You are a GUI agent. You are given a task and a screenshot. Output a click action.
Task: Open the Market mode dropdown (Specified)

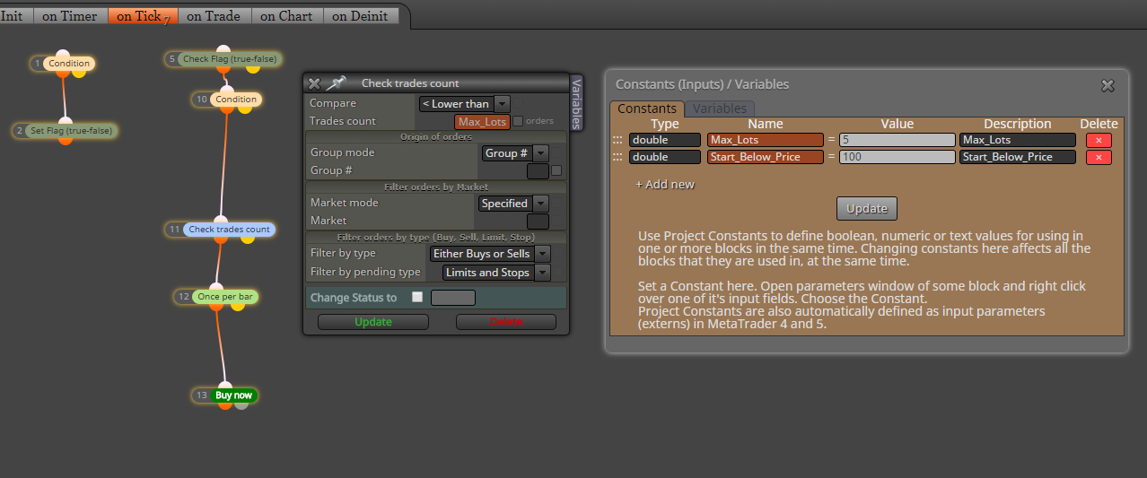pyautogui.click(x=513, y=204)
